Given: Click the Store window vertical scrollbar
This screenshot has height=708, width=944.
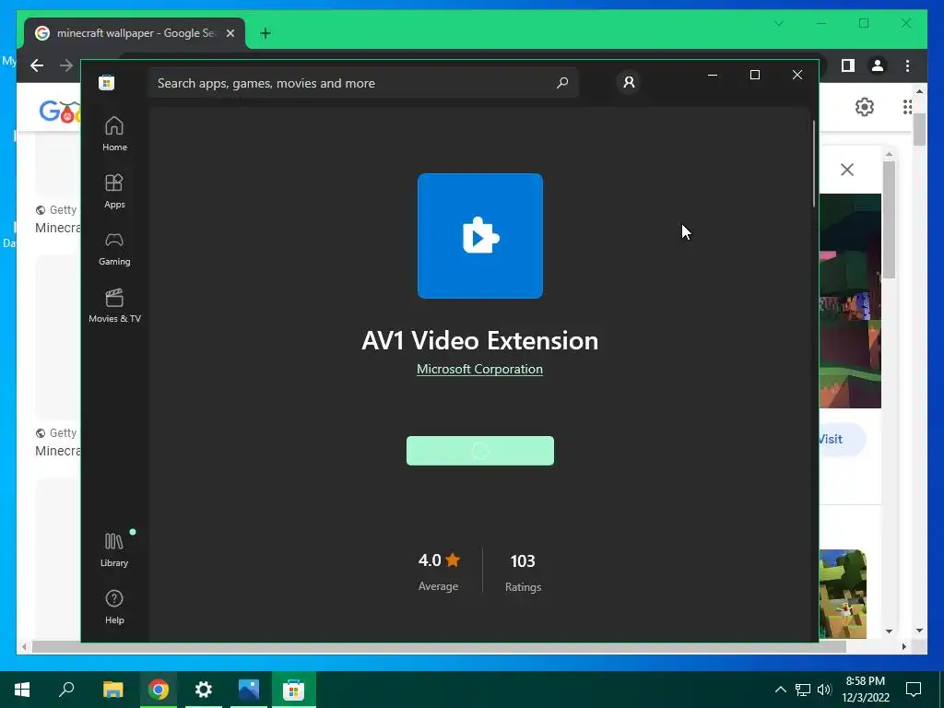Looking at the screenshot, I should [x=814, y=164].
